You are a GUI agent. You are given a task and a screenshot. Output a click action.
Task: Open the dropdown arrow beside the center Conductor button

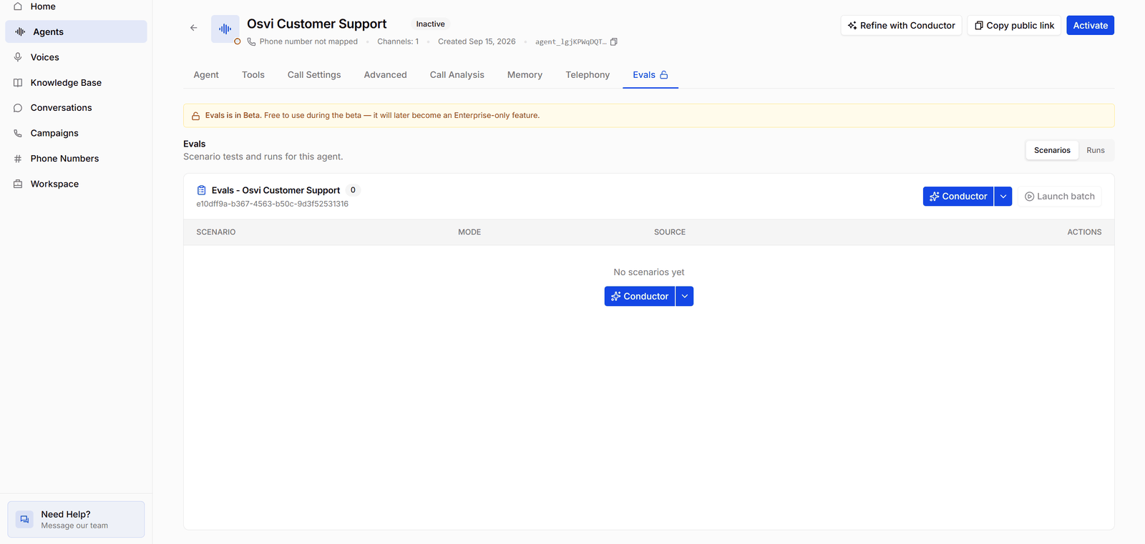pyautogui.click(x=685, y=296)
